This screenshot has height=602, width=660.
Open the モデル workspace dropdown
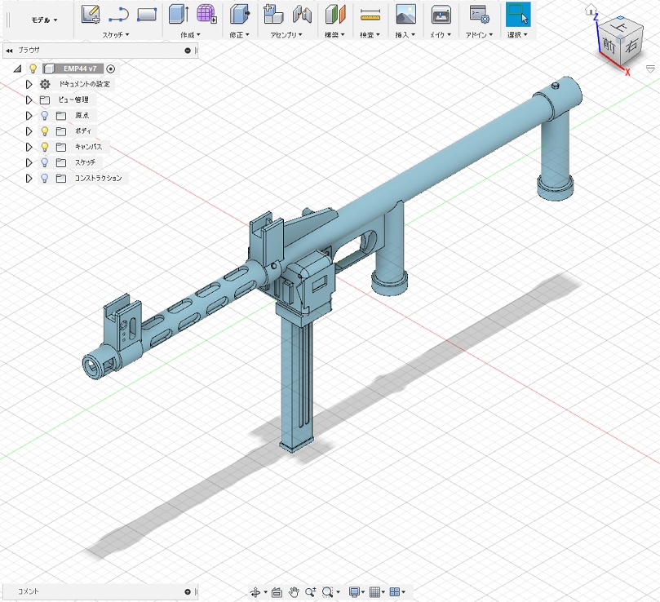44,20
